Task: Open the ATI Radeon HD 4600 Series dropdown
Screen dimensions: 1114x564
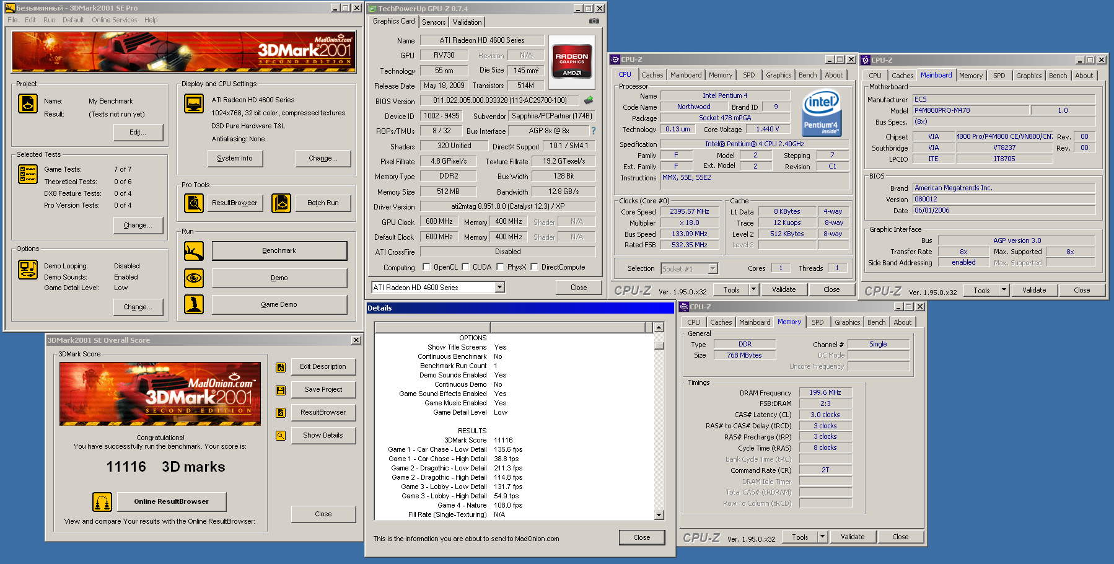Action: (499, 287)
